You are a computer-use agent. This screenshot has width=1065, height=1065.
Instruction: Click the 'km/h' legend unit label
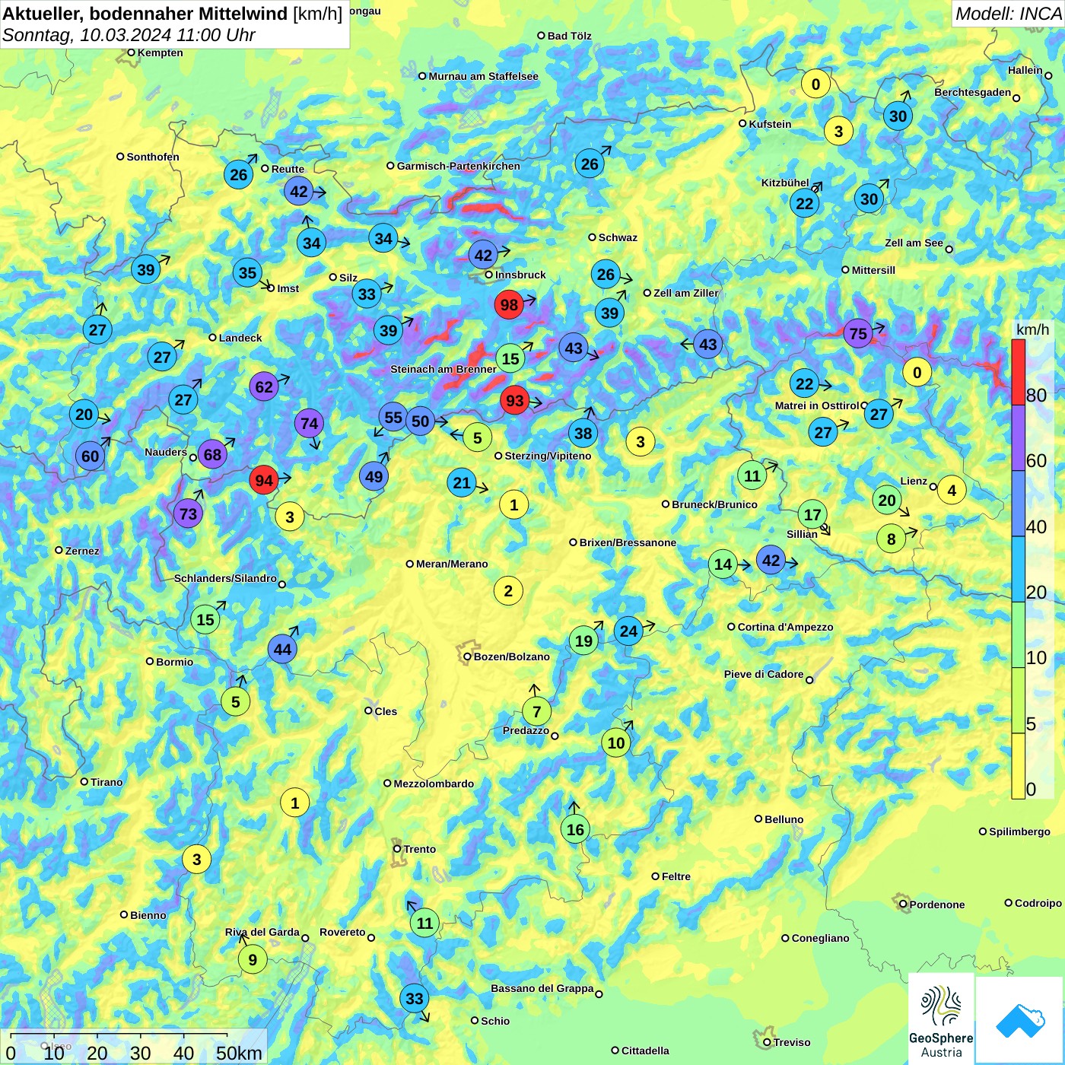point(1032,329)
